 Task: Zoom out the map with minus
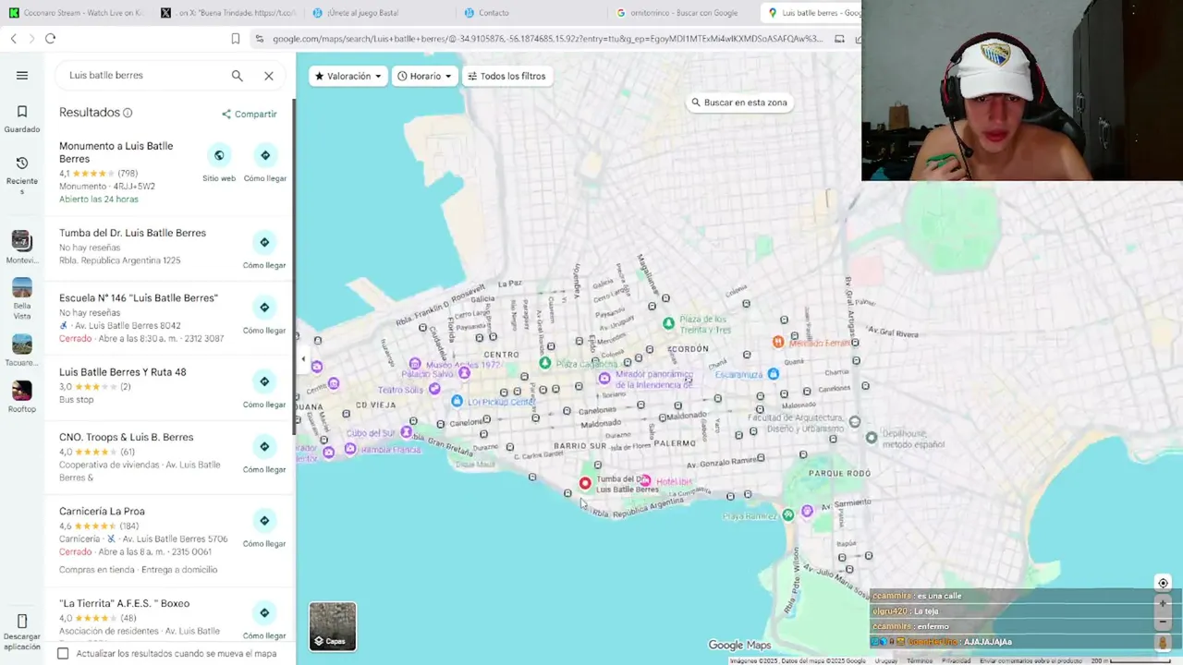(x=1163, y=622)
